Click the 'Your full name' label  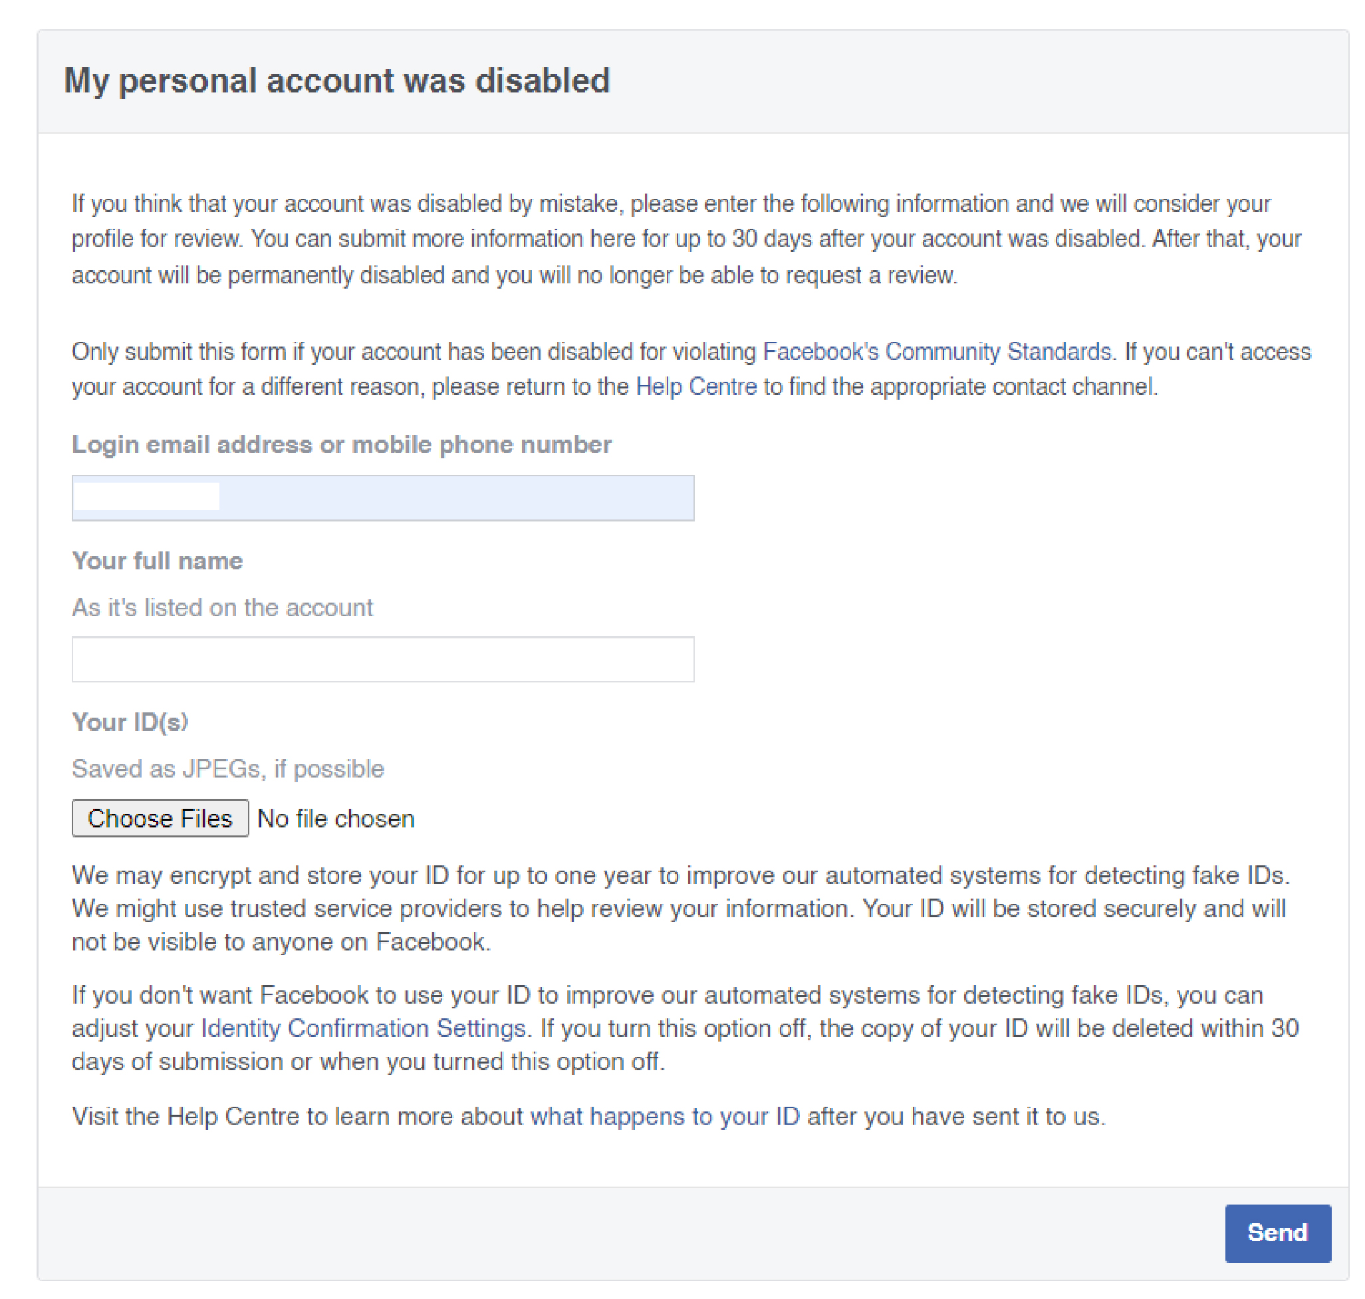(x=157, y=560)
